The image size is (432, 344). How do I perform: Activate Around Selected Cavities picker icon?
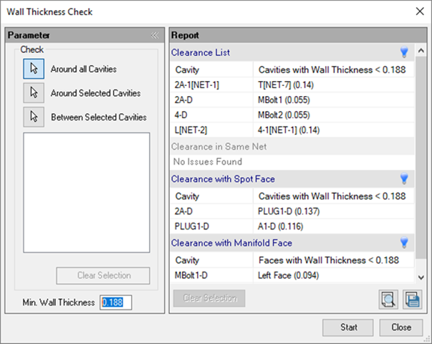pos(34,92)
